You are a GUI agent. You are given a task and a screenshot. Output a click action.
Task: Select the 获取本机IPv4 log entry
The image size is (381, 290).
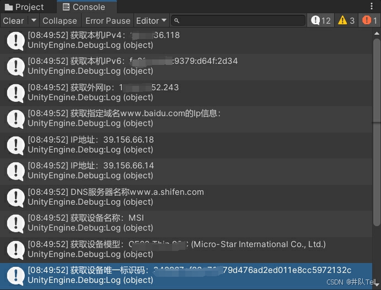pos(186,40)
